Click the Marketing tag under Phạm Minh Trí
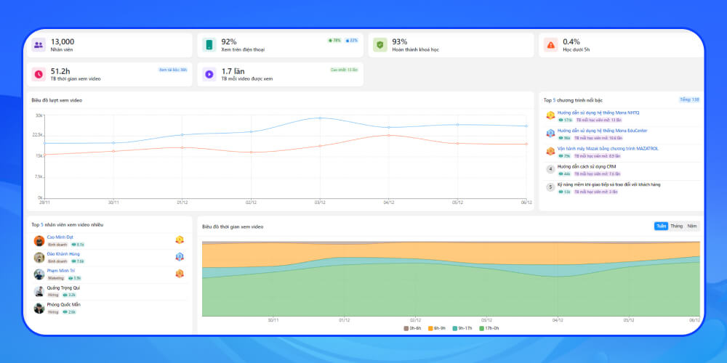 (x=55, y=278)
